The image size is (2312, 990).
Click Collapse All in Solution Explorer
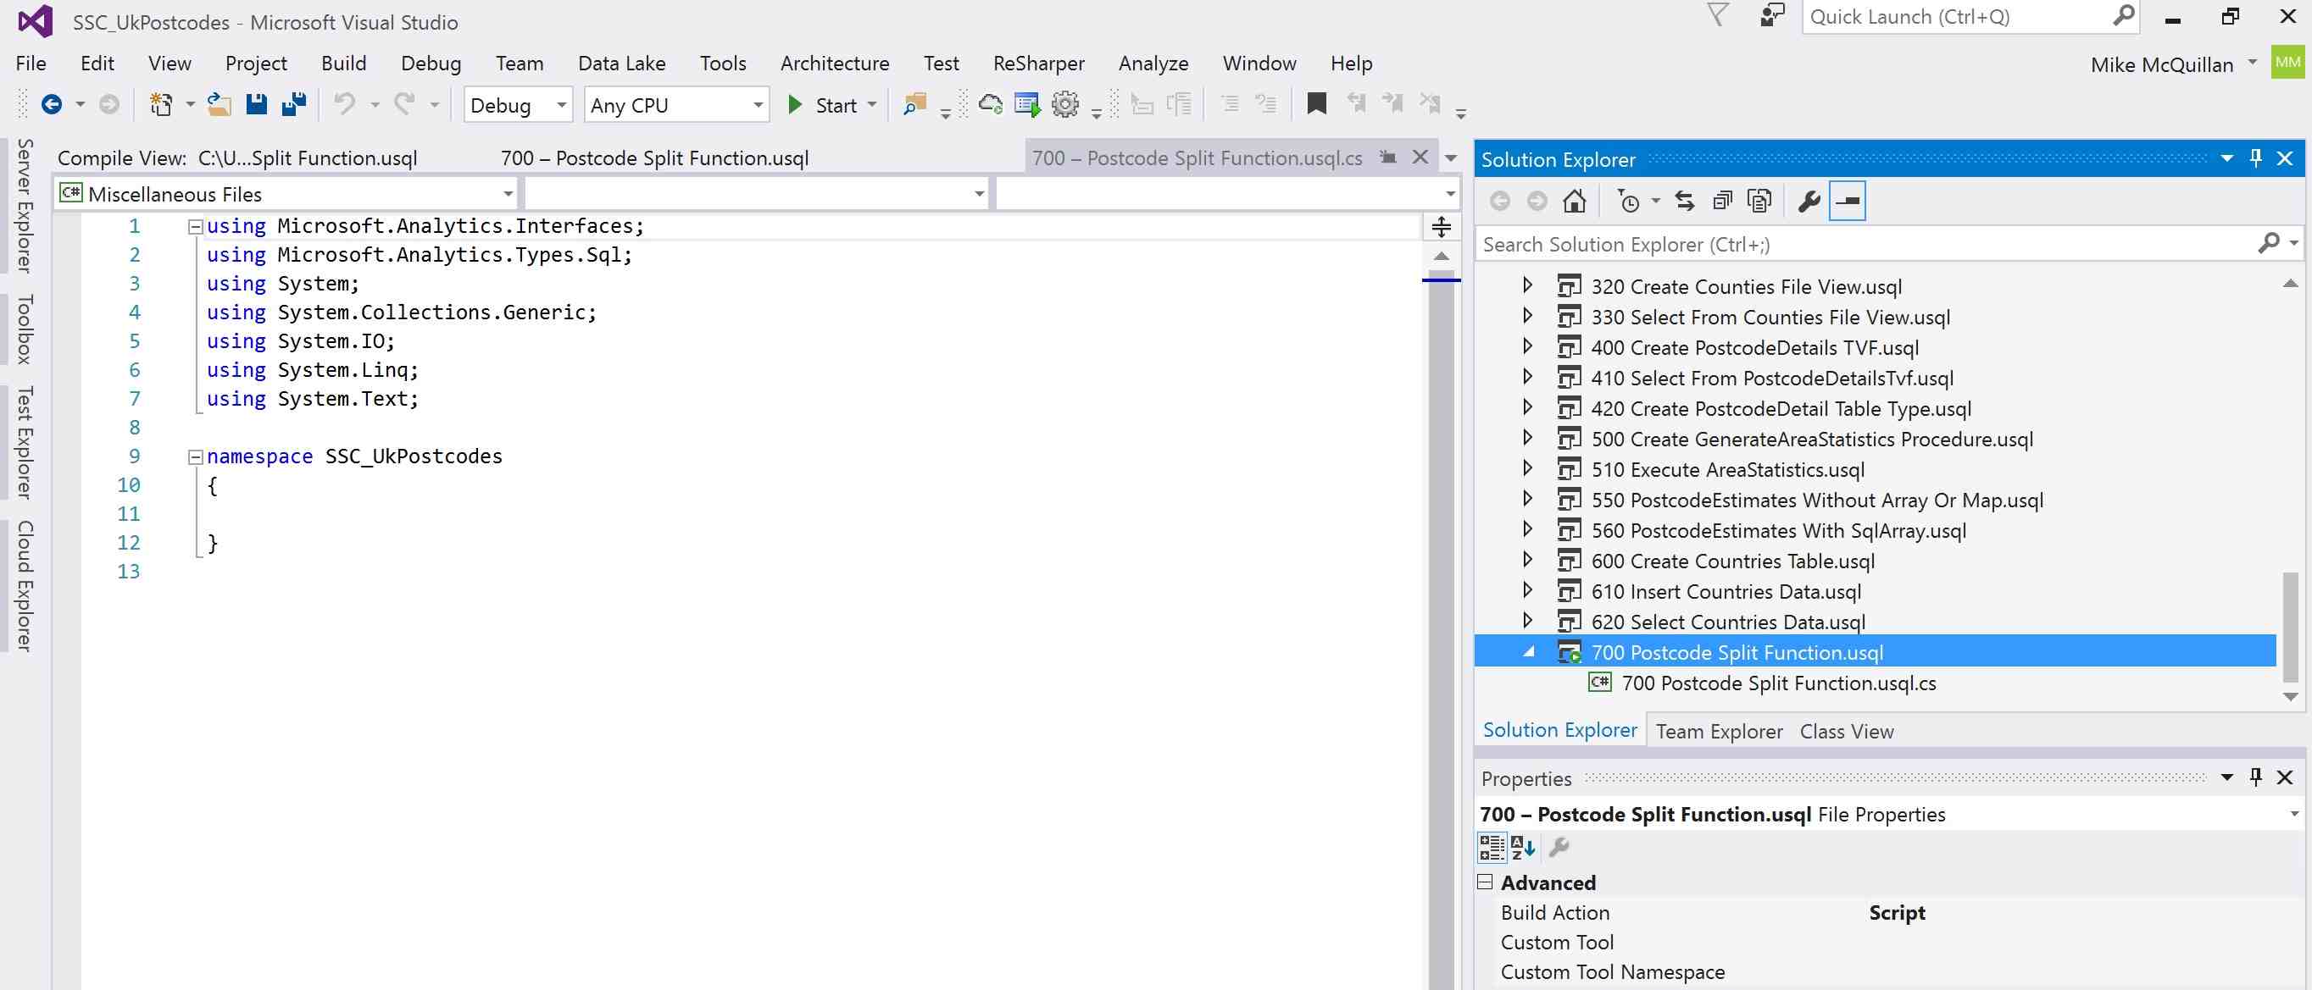click(1722, 201)
